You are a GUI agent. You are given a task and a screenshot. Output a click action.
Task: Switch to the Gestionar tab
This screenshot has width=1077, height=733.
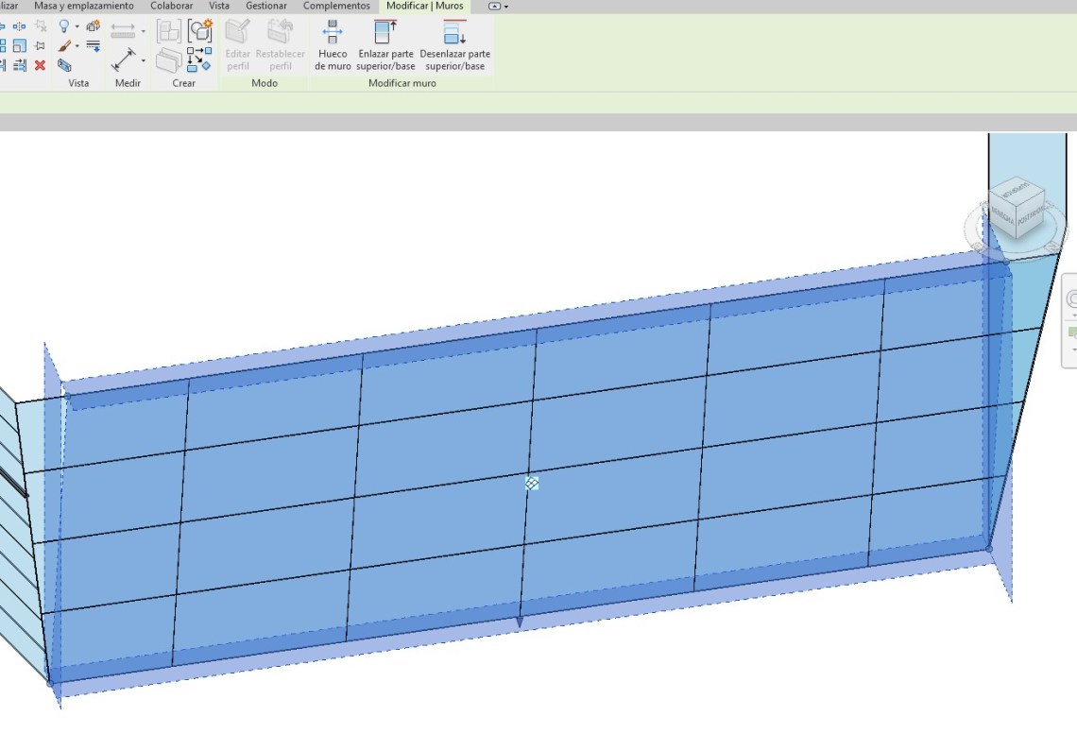click(x=265, y=7)
